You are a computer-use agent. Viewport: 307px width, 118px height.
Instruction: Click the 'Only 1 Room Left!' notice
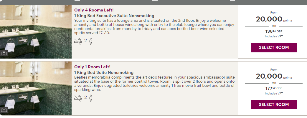point(93,67)
